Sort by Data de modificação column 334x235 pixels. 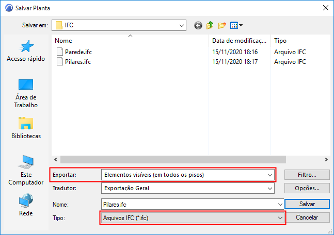[x=239, y=40]
